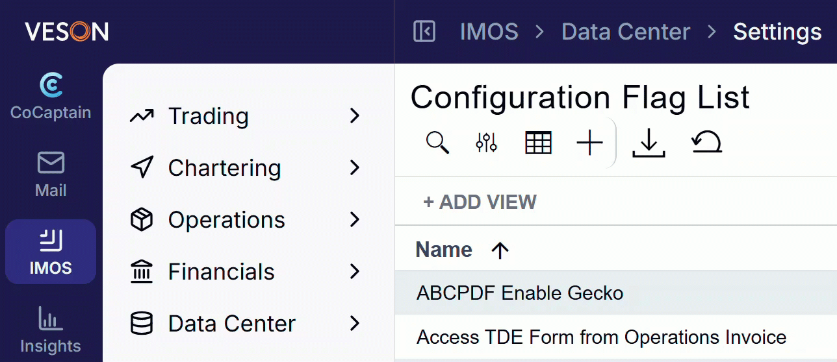Screen dimensions: 837x362
Task: Click the Chartering navigation arrow icon
Action: pos(142,168)
